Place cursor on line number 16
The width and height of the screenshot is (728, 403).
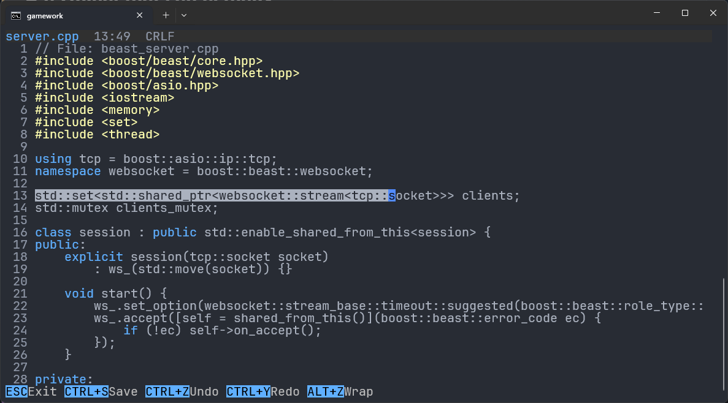click(x=20, y=232)
